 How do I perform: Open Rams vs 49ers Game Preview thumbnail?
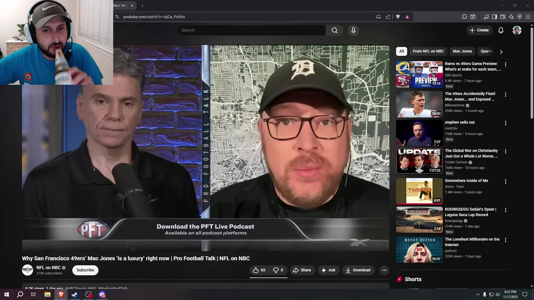pyautogui.click(x=419, y=74)
